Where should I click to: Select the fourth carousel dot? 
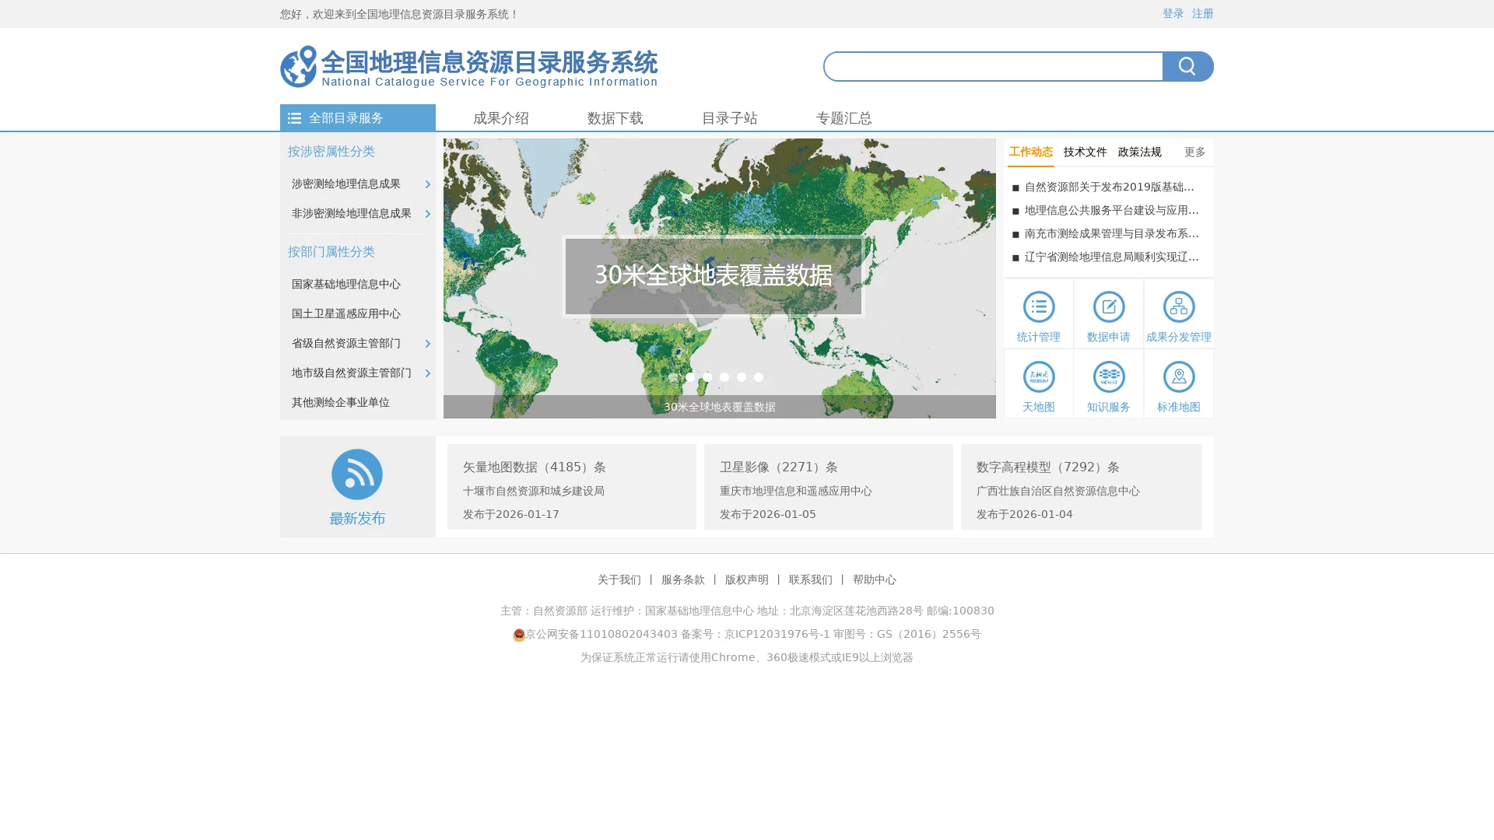point(724,377)
